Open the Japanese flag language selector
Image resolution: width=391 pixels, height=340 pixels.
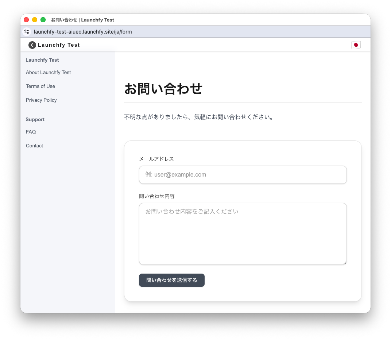coord(356,45)
